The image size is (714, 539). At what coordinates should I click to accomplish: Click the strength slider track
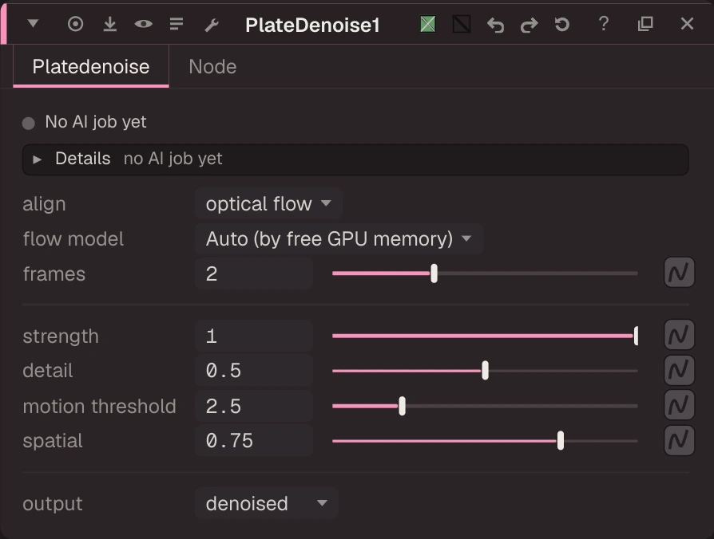tap(485, 336)
